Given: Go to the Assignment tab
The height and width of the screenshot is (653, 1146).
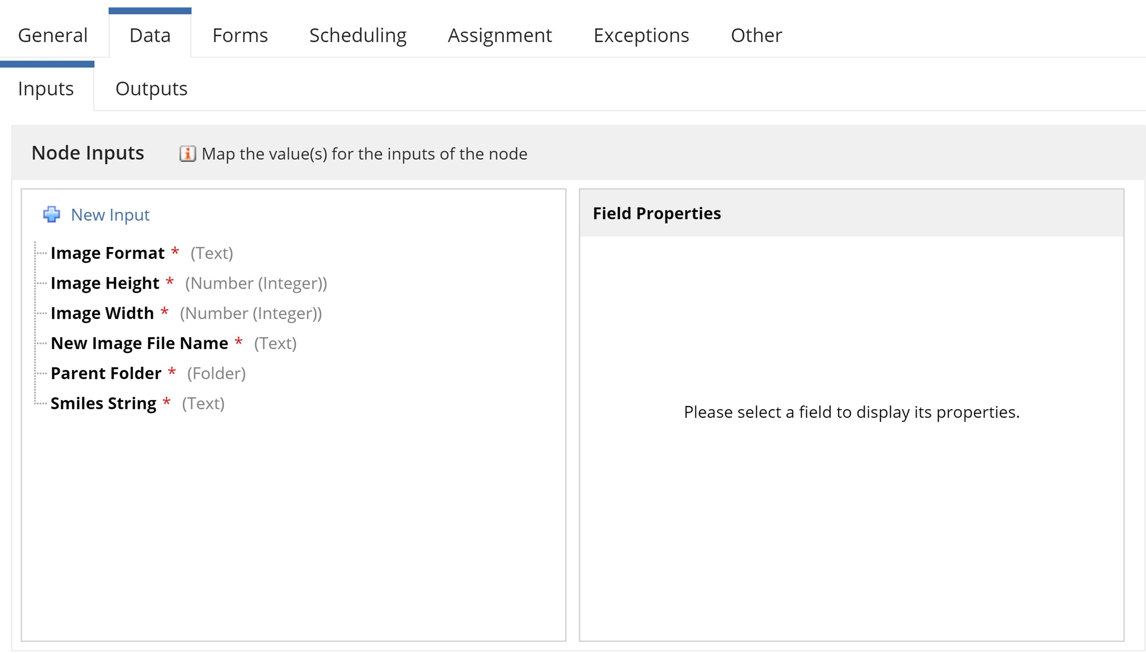Looking at the screenshot, I should (x=500, y=35).
